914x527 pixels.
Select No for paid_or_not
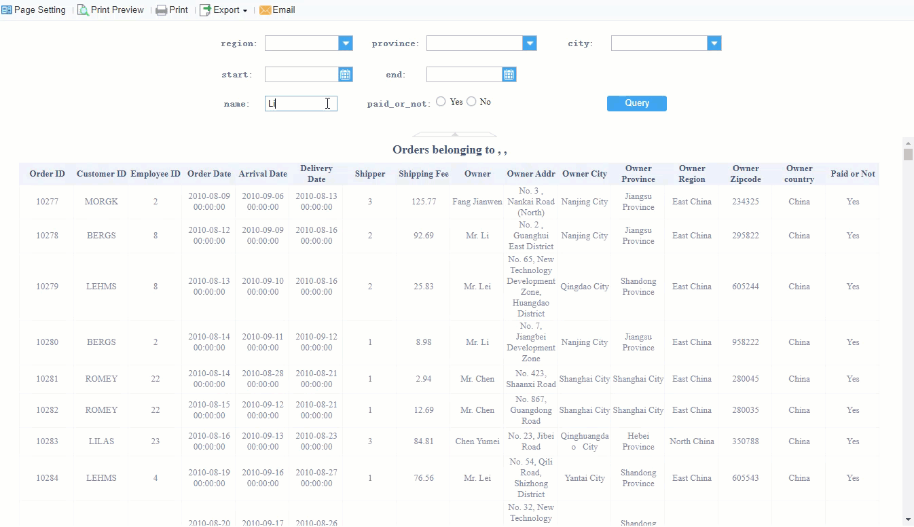[472, 101]
